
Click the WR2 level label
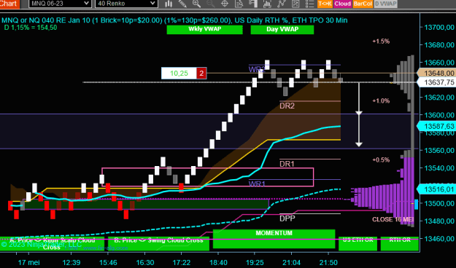257,69
